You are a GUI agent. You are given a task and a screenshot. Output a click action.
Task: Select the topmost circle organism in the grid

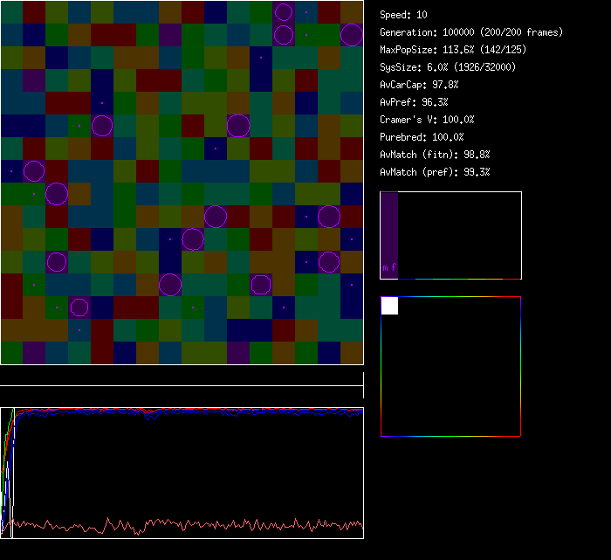(284, 12)
